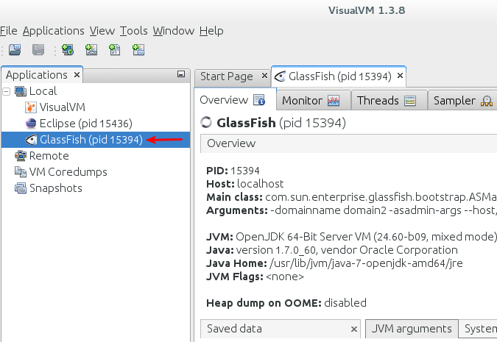Image resolution: width=497 pixels, height=342 pixels.
Task: Click the GlassFish icon in Applications tree
Action: 31,140
